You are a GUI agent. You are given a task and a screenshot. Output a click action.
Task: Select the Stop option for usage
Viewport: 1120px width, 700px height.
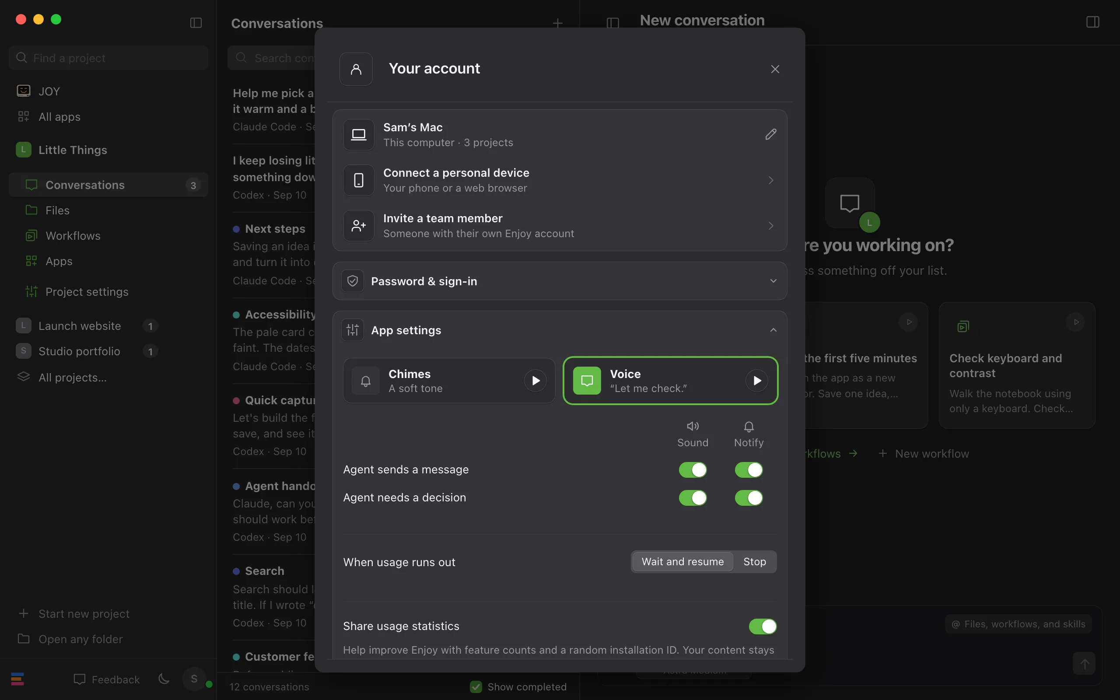pyautogui.click(x=754, y=562)
